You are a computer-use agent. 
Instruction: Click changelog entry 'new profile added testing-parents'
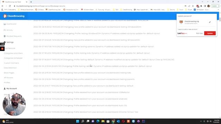coord(84,79)
